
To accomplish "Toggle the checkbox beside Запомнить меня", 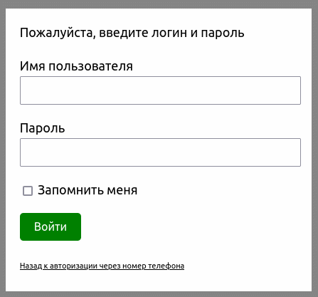I will [x=28, y=191].
